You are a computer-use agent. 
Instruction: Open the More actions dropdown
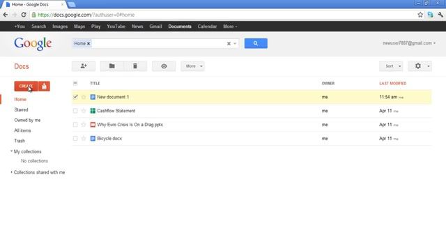pos(192,66)
